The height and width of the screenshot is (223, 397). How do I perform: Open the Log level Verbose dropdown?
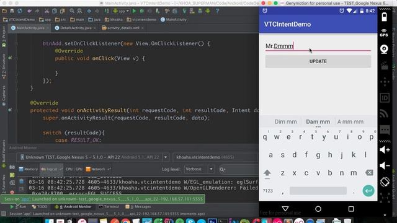[x=199, y=169]
